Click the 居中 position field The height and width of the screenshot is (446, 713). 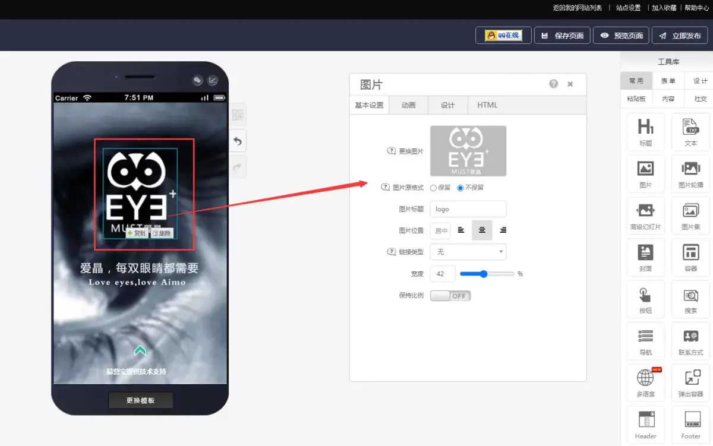coord(440,230)
